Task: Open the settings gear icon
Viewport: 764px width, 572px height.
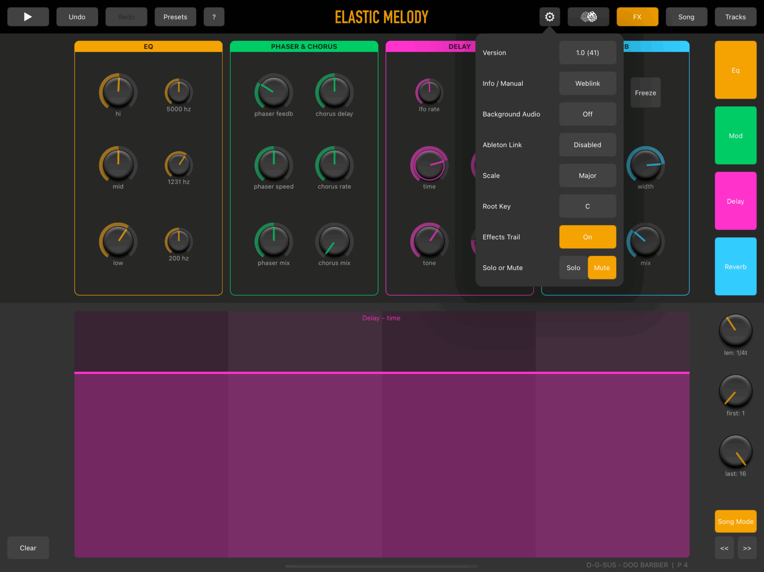Action: pyautogui.click(x=549, y=17)
